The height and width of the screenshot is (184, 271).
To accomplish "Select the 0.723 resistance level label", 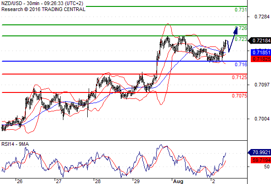I will pyautogui.click(x=241, y=39).
